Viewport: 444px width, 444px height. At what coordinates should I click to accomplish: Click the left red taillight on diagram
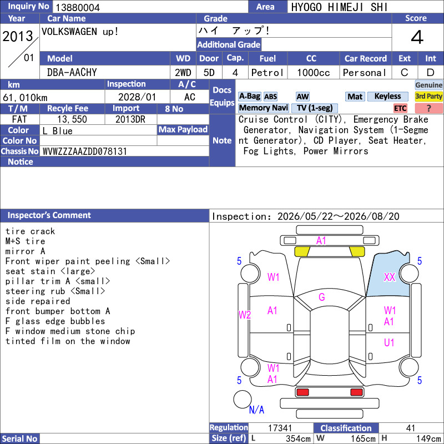(302, 392)
